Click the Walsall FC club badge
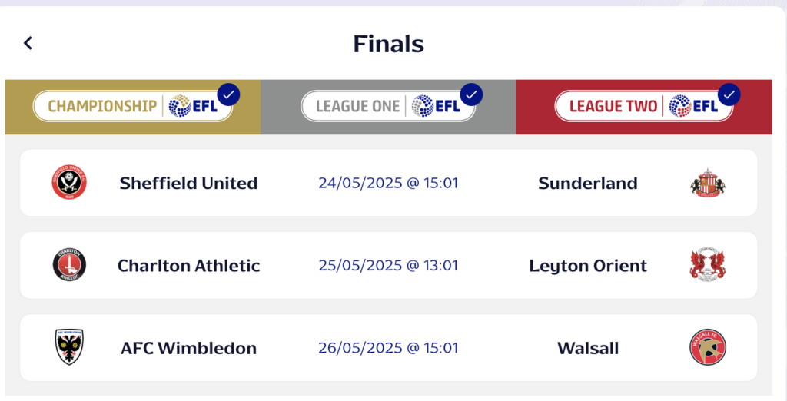Viewport: 787px width, 401px height. click(x=708, y=346)
